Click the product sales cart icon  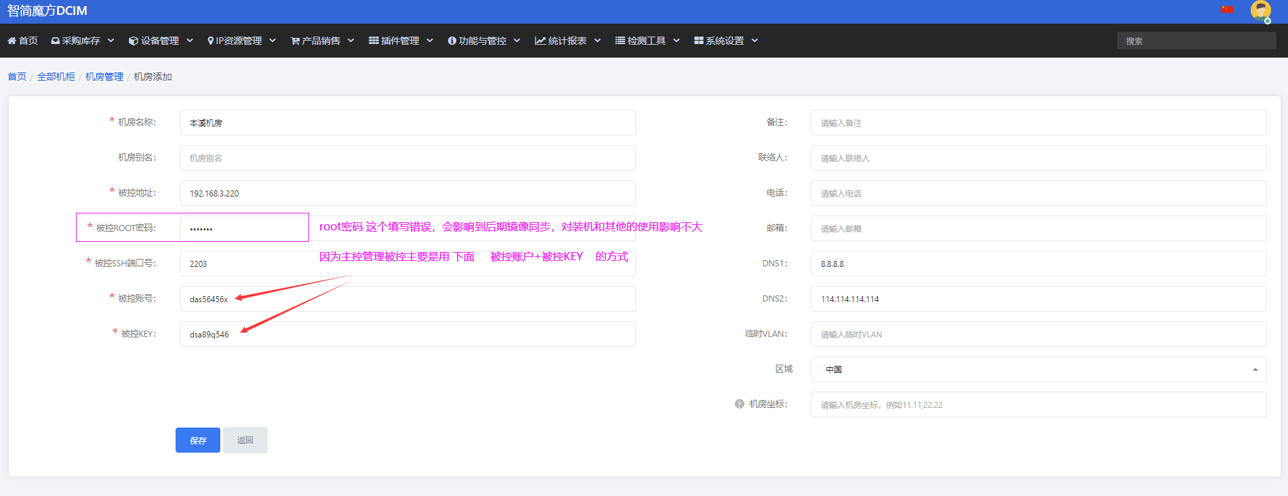tap(295, 41)
